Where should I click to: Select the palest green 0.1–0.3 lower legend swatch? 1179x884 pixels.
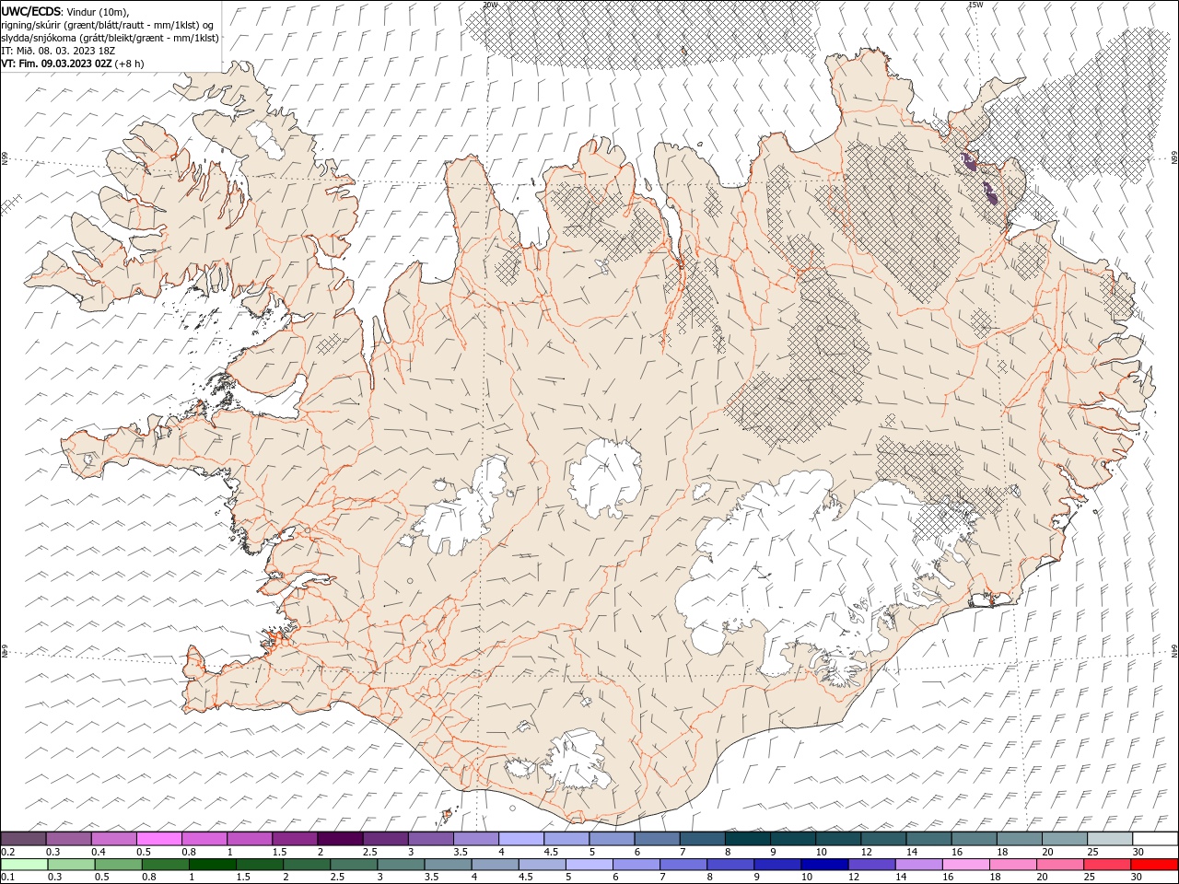click(24, 865)
